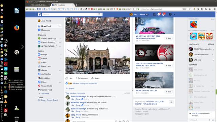This screenshot has height=122, width=217.
Task: Open Events under Explore
Action: point(44,59)
